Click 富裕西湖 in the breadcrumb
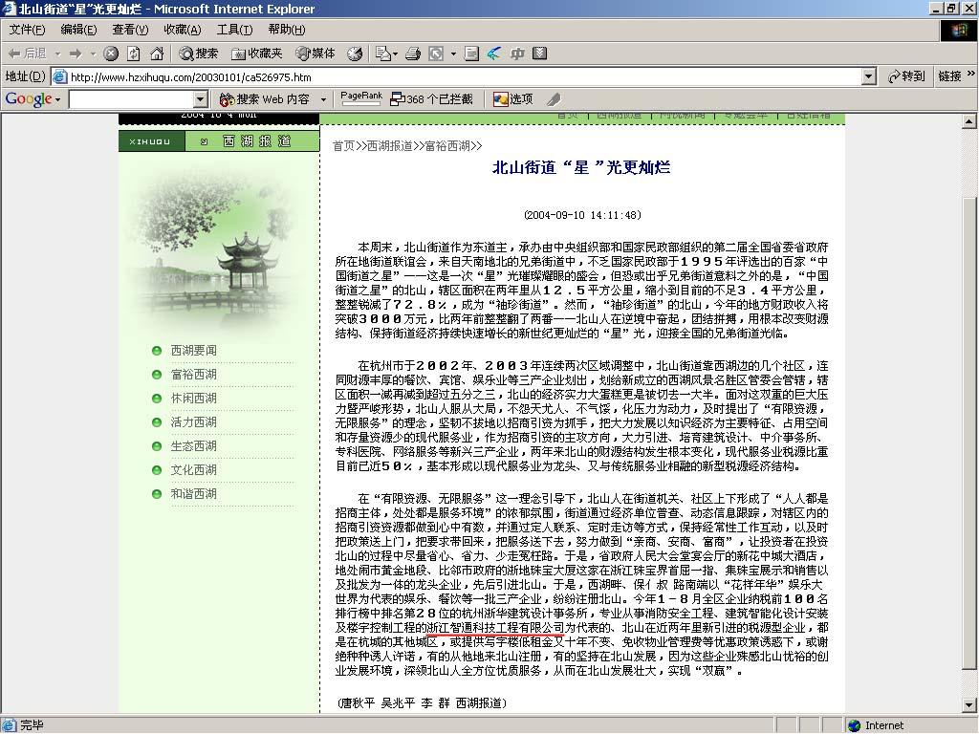 (x=447, y=146)
